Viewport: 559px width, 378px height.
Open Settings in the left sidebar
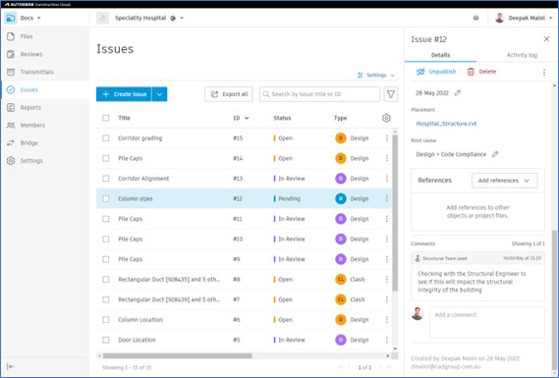(31, 161)
